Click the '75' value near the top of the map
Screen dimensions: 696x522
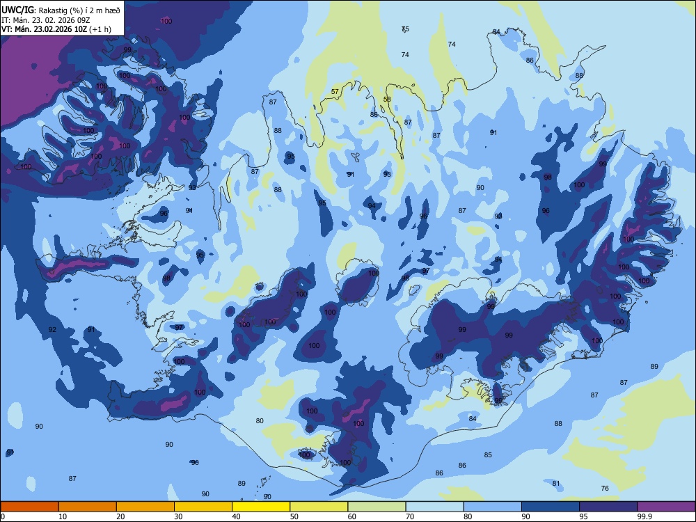405,29
